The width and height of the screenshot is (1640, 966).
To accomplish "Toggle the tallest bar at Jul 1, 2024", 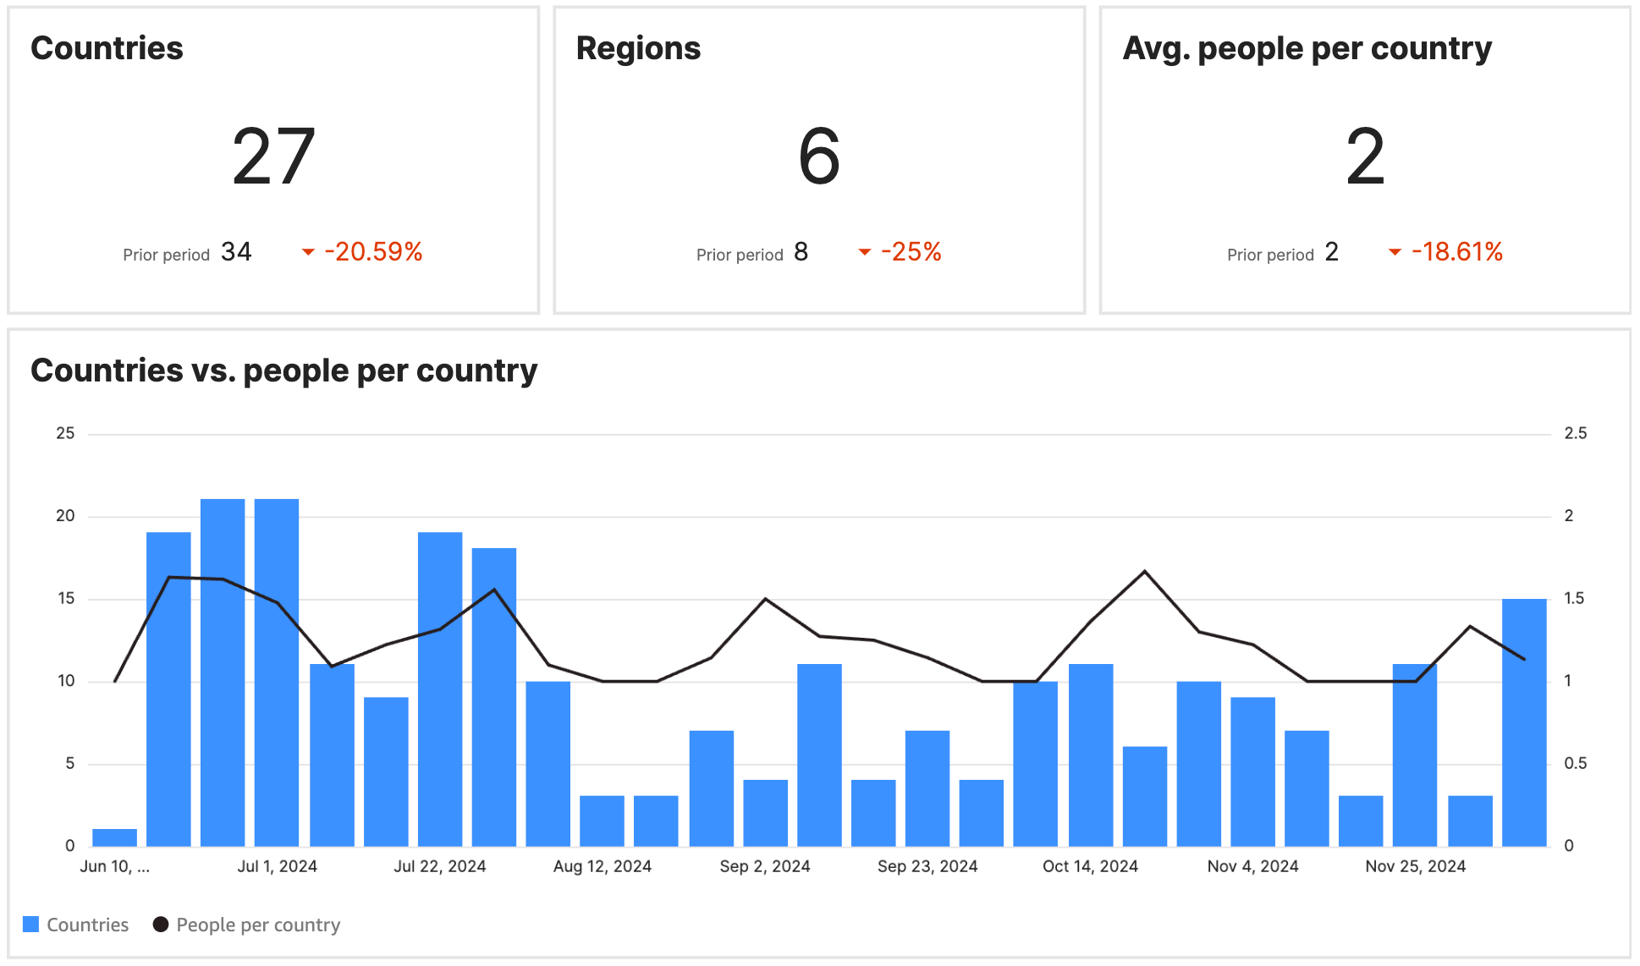I will tap(277, 668).
